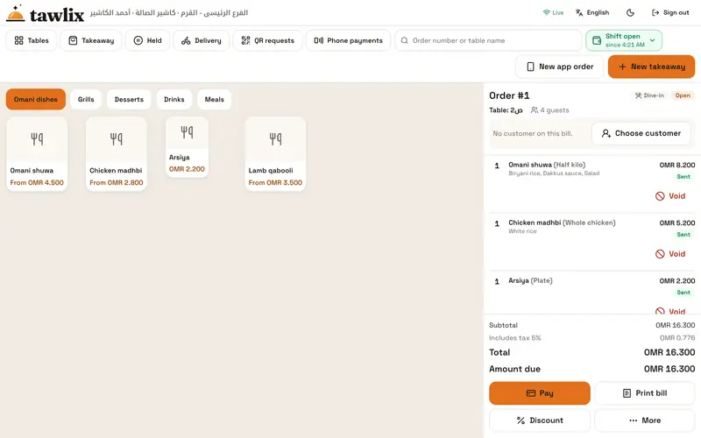The image size is (701, 438).
Task: Toggle dark mode moon icon
Action: point(630,12)
